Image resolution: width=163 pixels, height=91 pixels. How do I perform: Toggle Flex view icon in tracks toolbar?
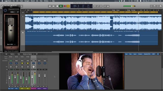(x=28, y=10)
